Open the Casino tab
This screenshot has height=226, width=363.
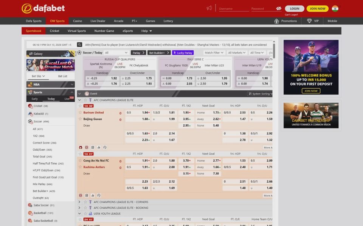point(78,21)
